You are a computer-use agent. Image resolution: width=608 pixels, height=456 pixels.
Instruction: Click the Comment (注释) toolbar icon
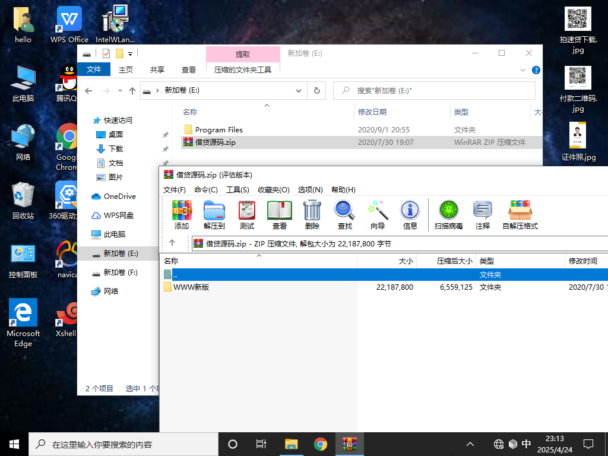click(483, 215)
